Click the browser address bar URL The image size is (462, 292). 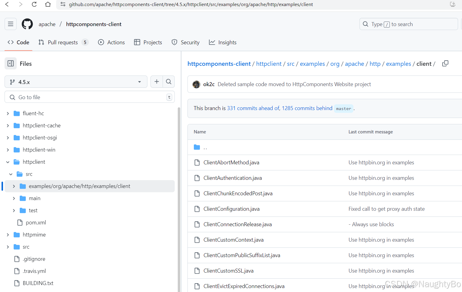[191, 4]
